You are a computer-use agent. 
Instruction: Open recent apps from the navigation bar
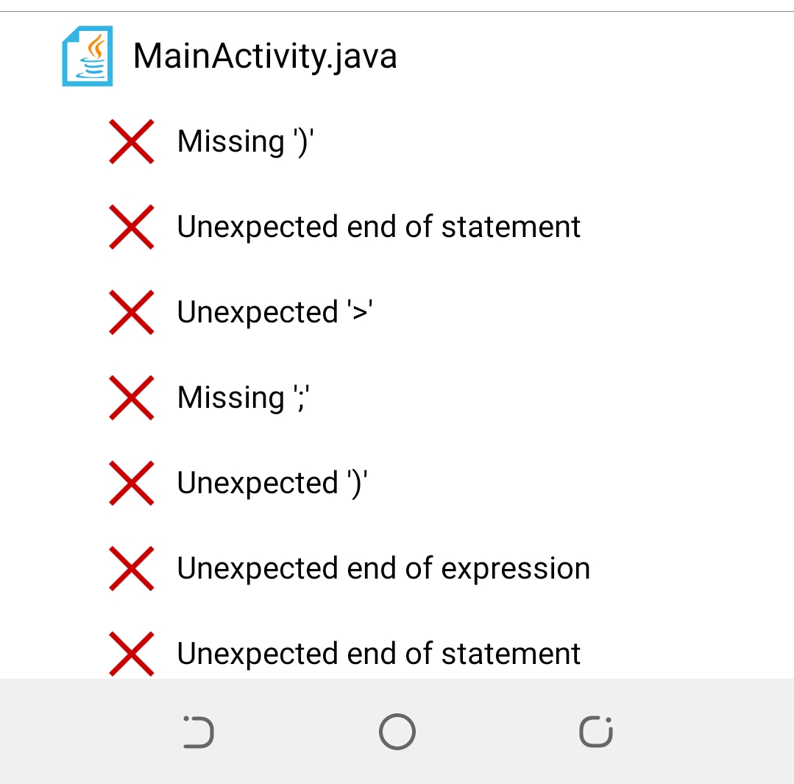[596, 732]
